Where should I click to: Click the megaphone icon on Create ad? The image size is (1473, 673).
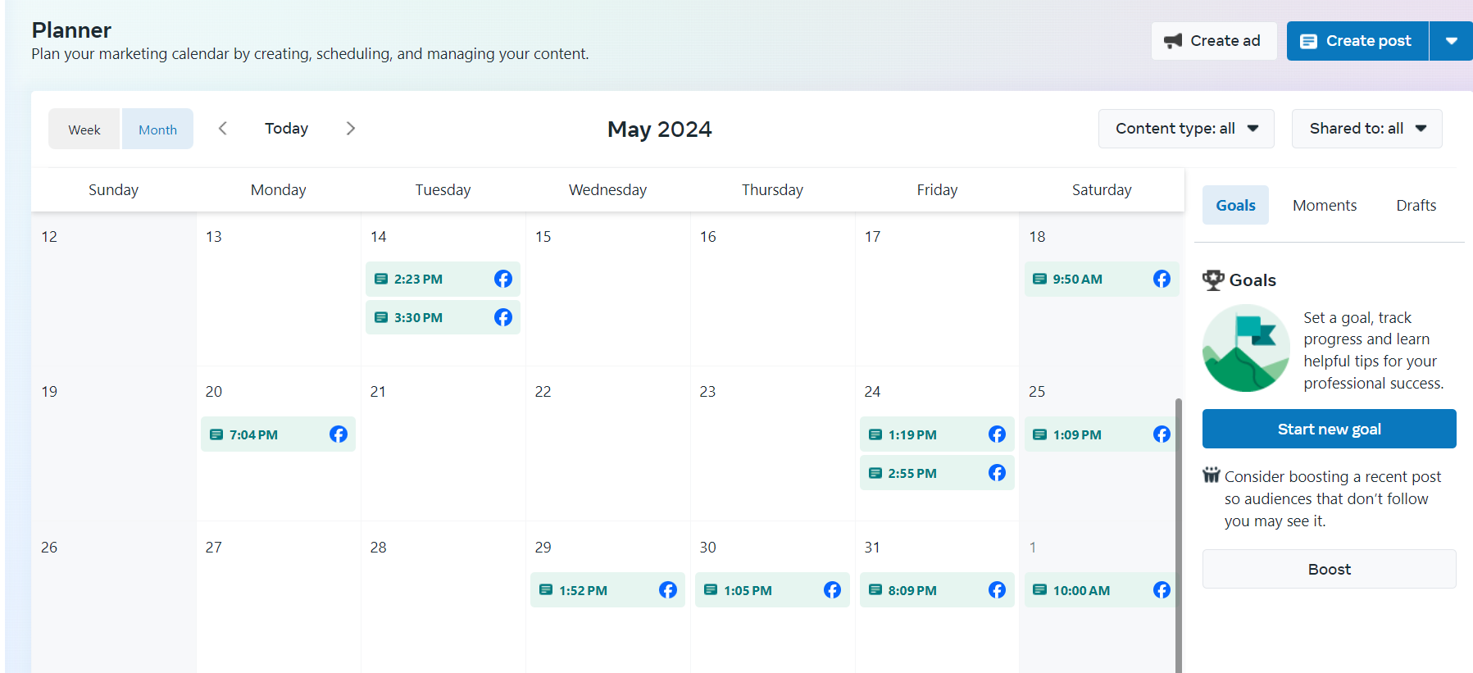[x=1173, y=41]
